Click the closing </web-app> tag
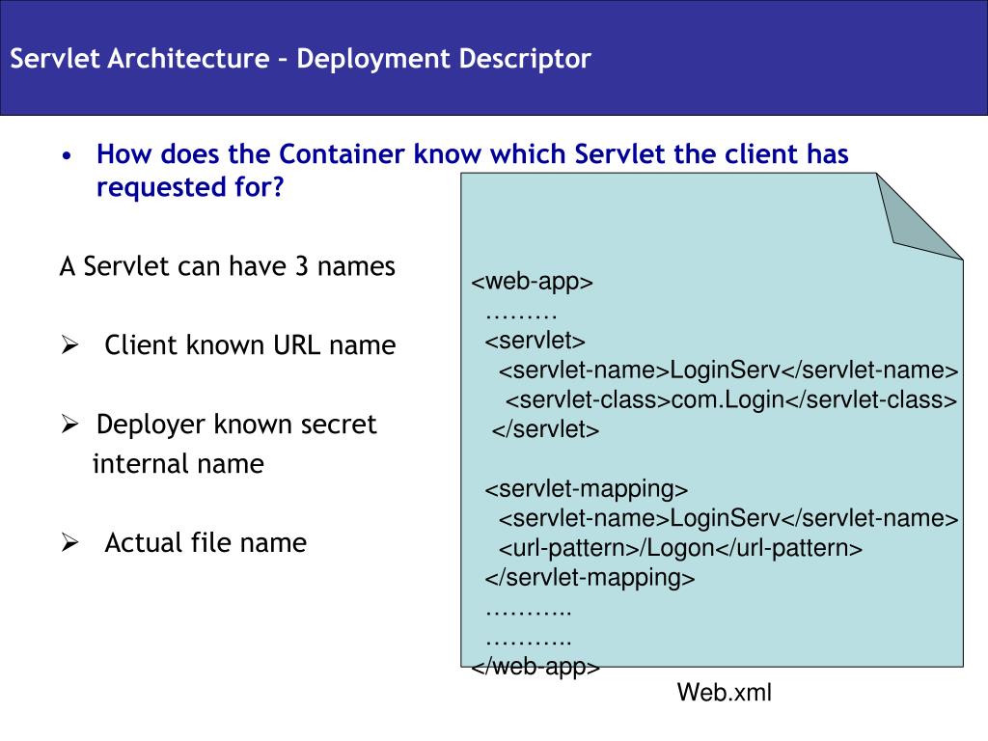This screenshot has width=988, height=741. [x=535, y=667]
